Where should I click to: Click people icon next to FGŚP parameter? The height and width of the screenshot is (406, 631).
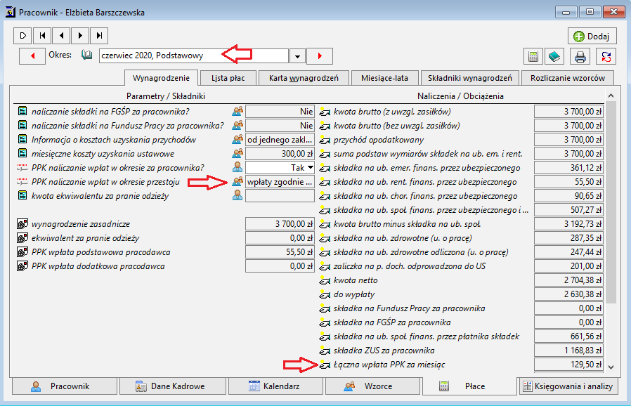click(x=238, y=112)
